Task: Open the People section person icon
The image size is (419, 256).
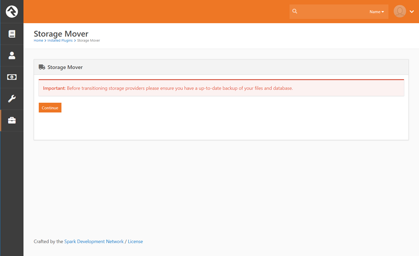Action: pyautogui.click(x=12, y=55)
